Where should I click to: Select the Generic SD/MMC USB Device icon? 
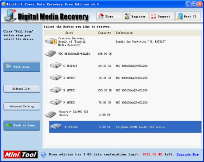point(51,115)
